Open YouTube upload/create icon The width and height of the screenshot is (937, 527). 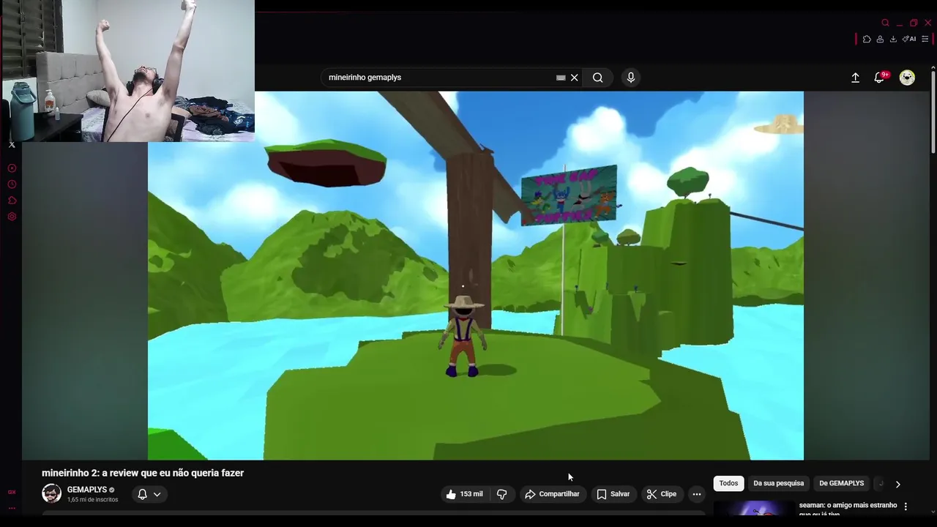[855, 78]
